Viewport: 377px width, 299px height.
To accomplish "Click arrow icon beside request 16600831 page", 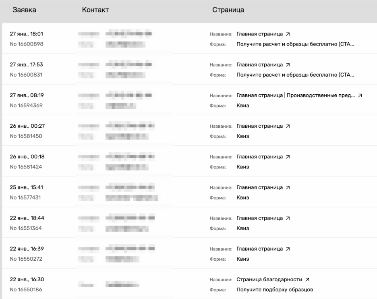I will tap(288, 64).
